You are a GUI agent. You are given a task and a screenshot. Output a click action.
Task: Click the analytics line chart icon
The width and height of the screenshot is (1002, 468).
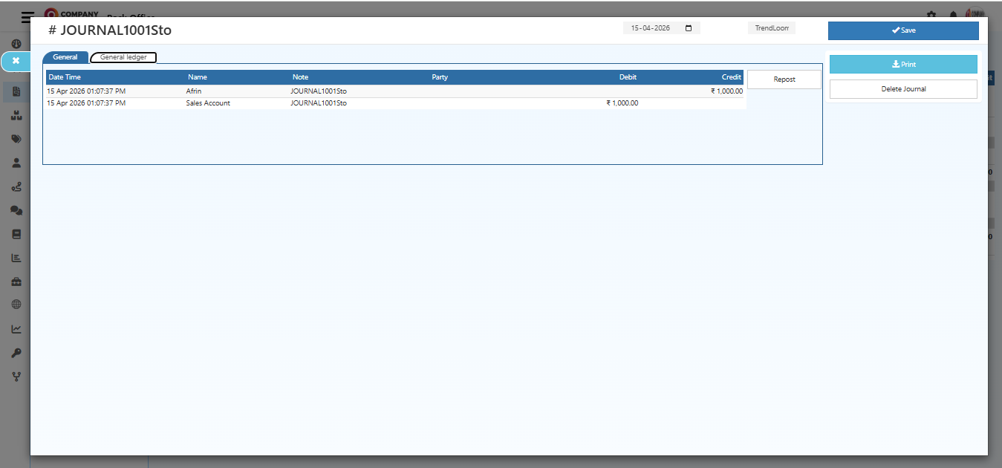(x=16, y=328)
